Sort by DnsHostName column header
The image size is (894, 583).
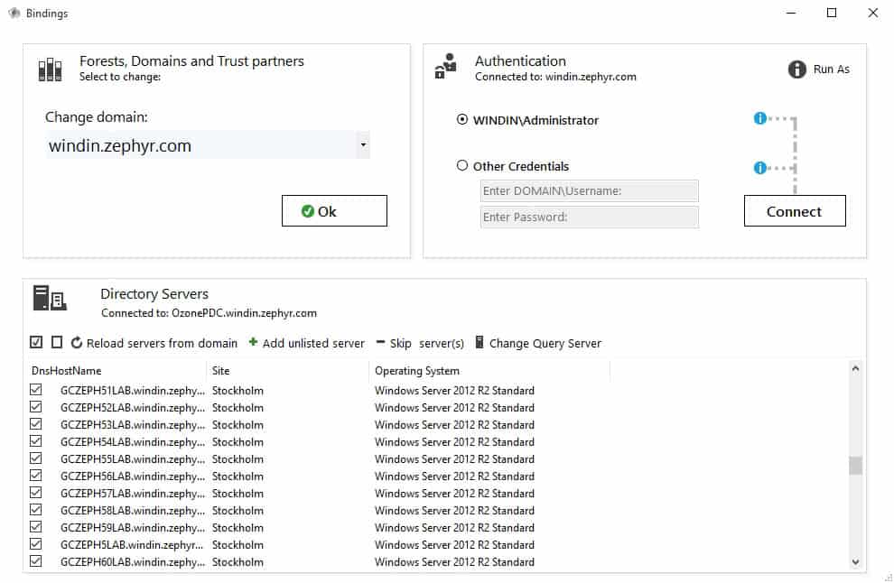(x=67, y=371)
